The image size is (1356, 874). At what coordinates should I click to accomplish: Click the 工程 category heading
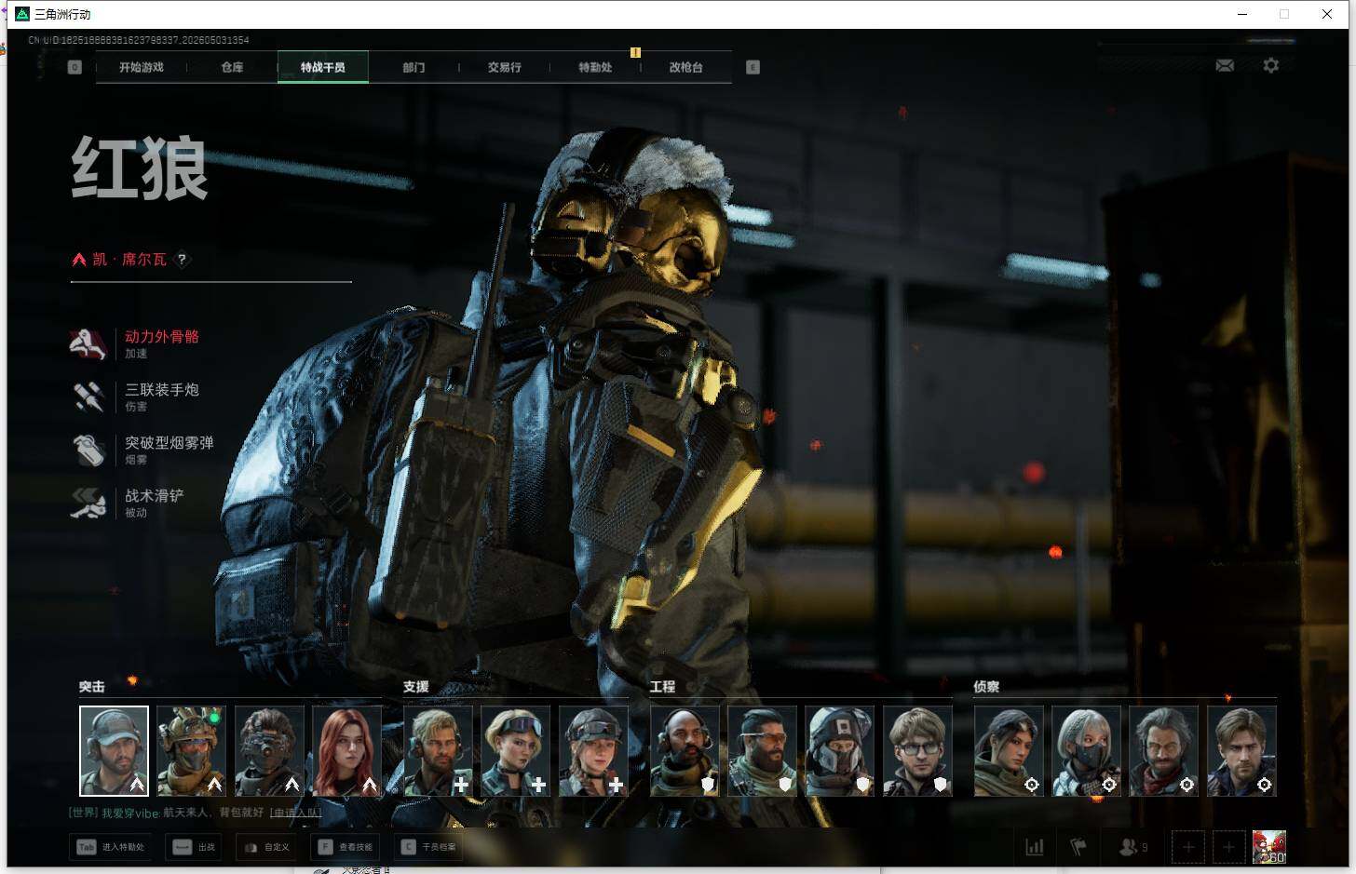(x=663, y=687)
